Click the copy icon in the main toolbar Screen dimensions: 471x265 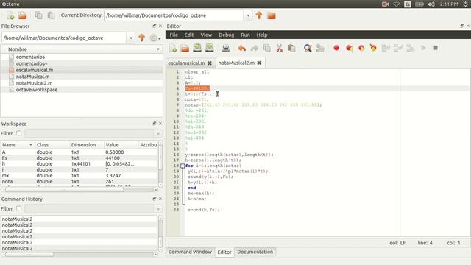pyautogui.click(x=38, y=15)
